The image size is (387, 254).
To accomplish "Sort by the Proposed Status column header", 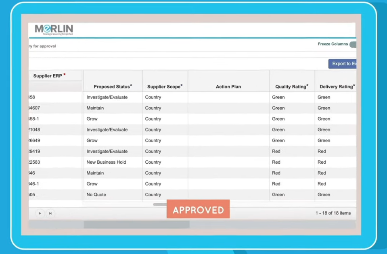I will (x=113, y=86).
